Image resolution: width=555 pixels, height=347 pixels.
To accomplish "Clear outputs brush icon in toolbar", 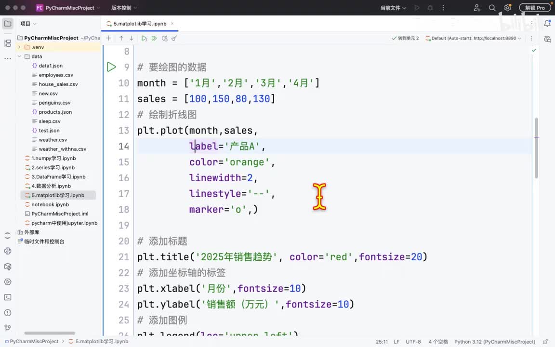I will tap(174, 38).
